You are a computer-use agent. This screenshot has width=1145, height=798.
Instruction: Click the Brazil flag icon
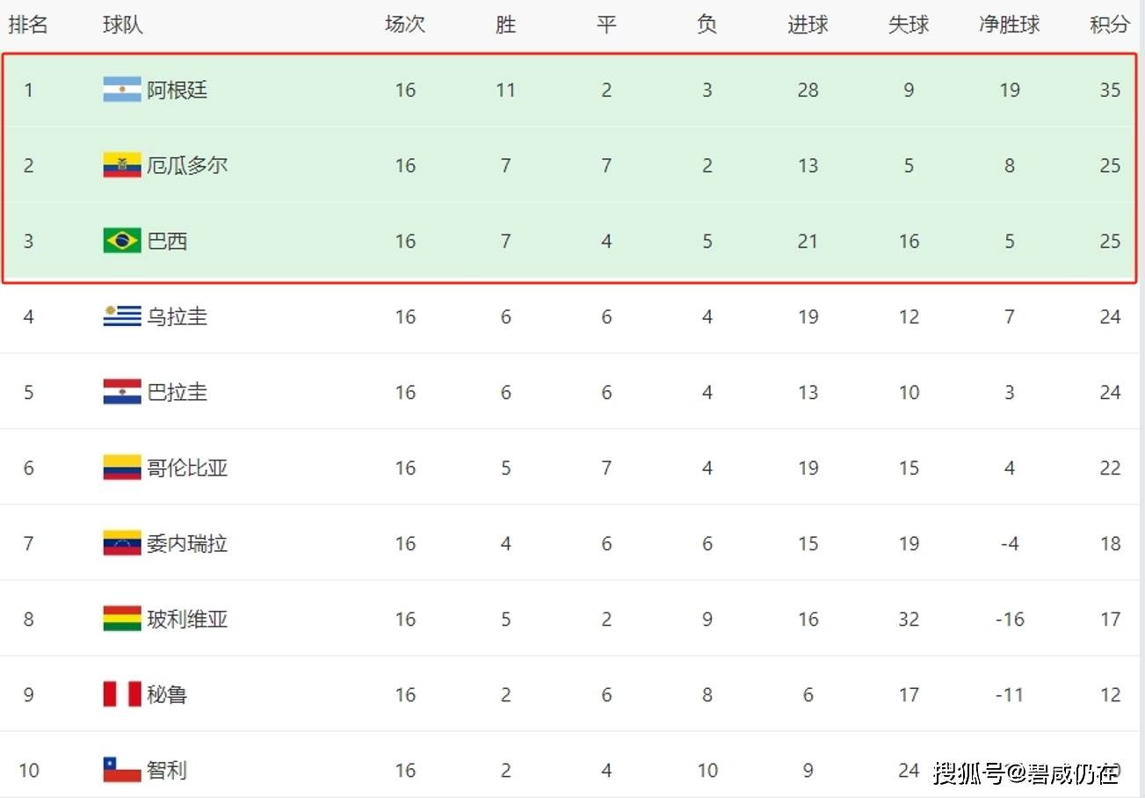tap(122, 241)
